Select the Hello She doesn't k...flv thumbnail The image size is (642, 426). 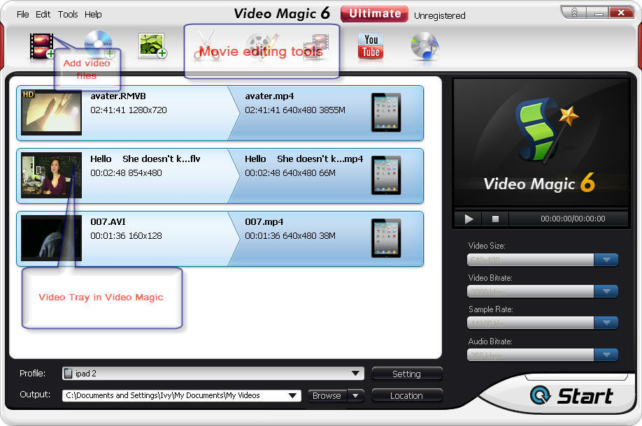pos(51,175)
